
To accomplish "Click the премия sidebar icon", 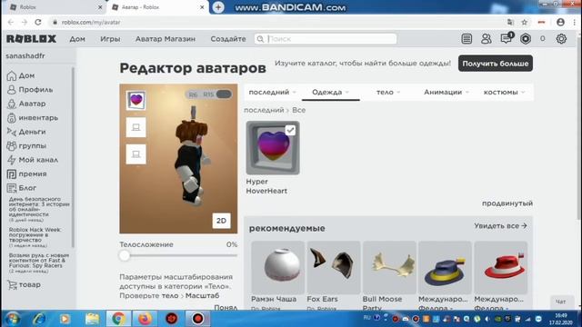I will pyautogui.click(x=12, y=173).
